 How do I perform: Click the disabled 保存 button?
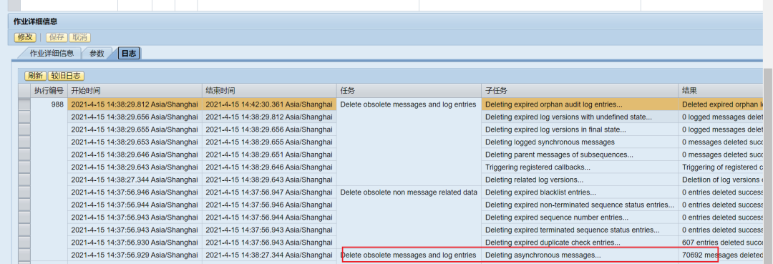tap(57, 37)
